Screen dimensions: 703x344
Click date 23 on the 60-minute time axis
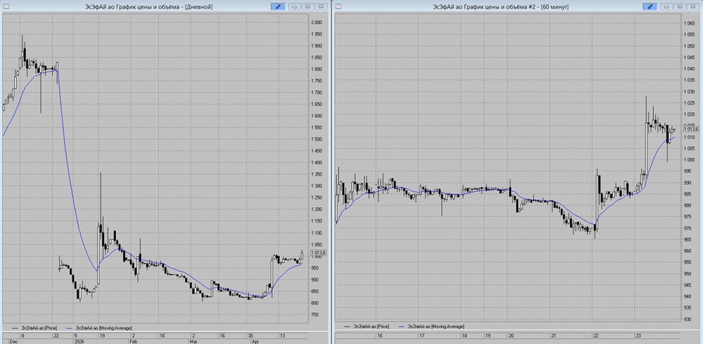[638, 336]
